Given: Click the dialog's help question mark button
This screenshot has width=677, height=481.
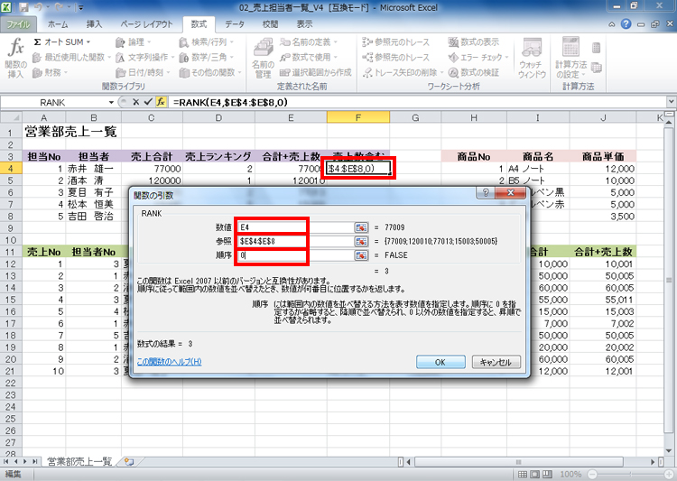Looking at the screenshot, I should pyautogui.click(x=486, y=193).
